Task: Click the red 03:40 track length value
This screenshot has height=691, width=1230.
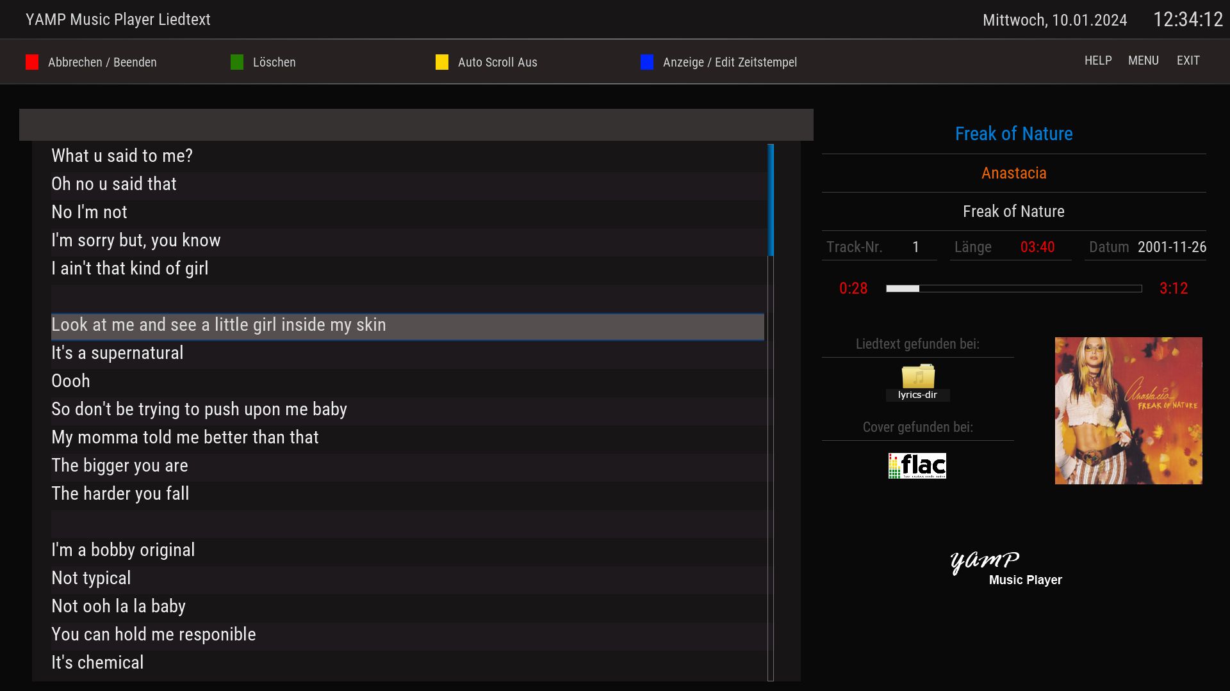Action: tap(1037, 247)
